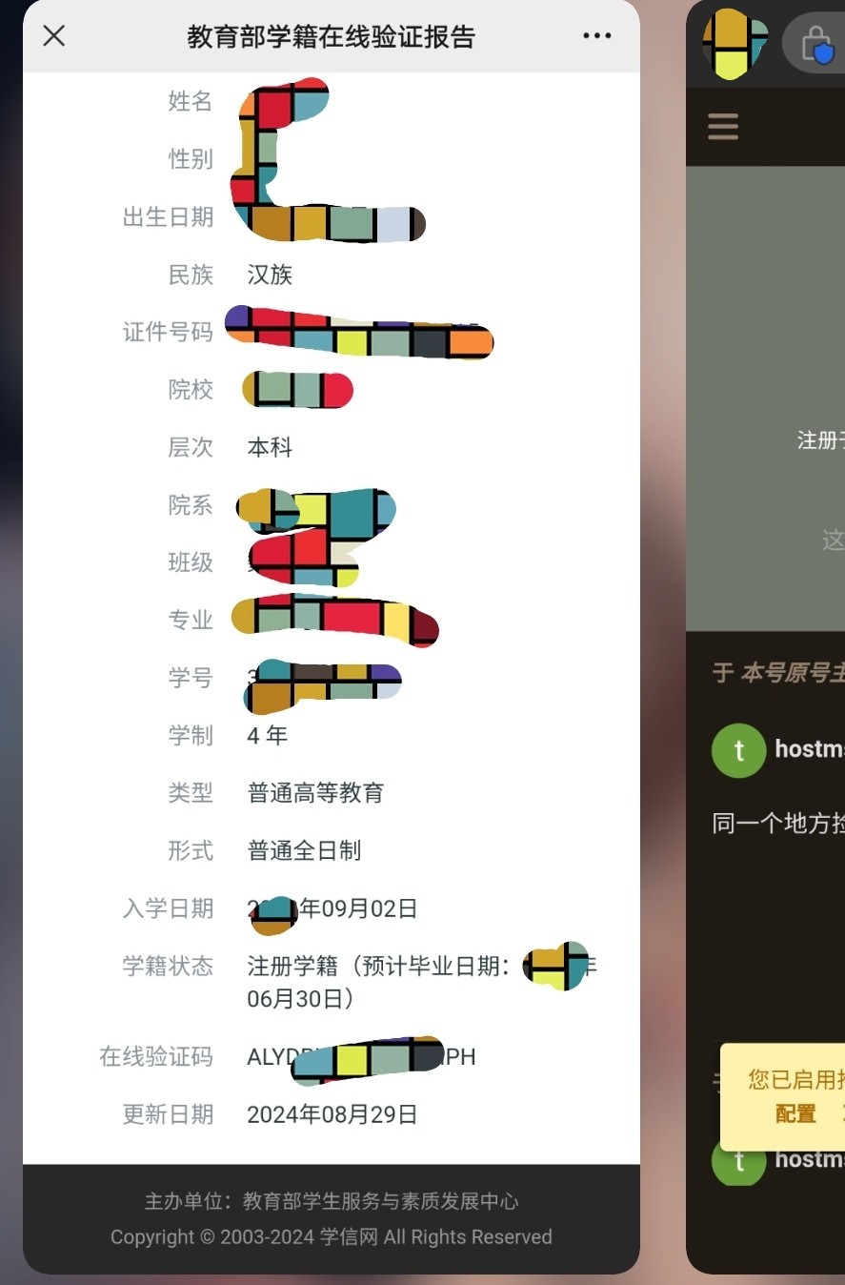Tap the 您已启用 yellow notification banner
This screenshot has height=1285, width=845.
click(783, 1096)
